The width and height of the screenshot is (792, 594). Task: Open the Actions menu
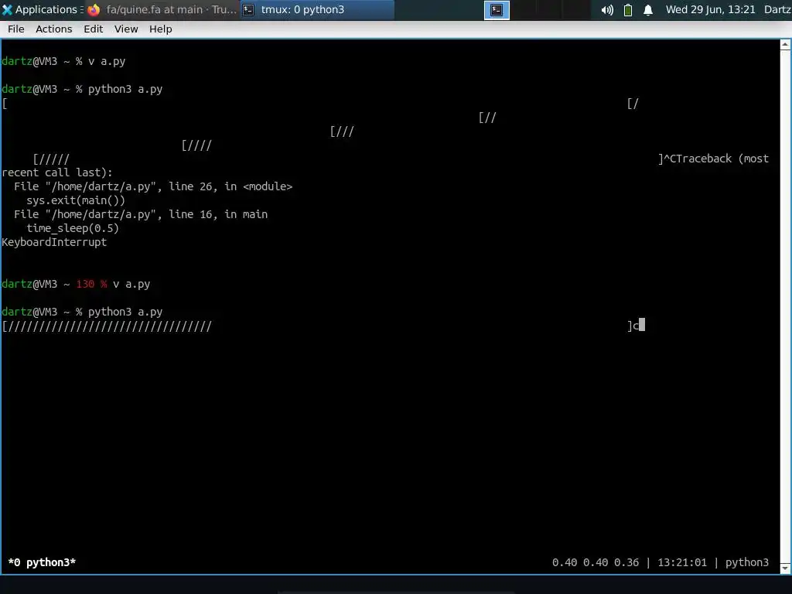(x=53, y=29)
